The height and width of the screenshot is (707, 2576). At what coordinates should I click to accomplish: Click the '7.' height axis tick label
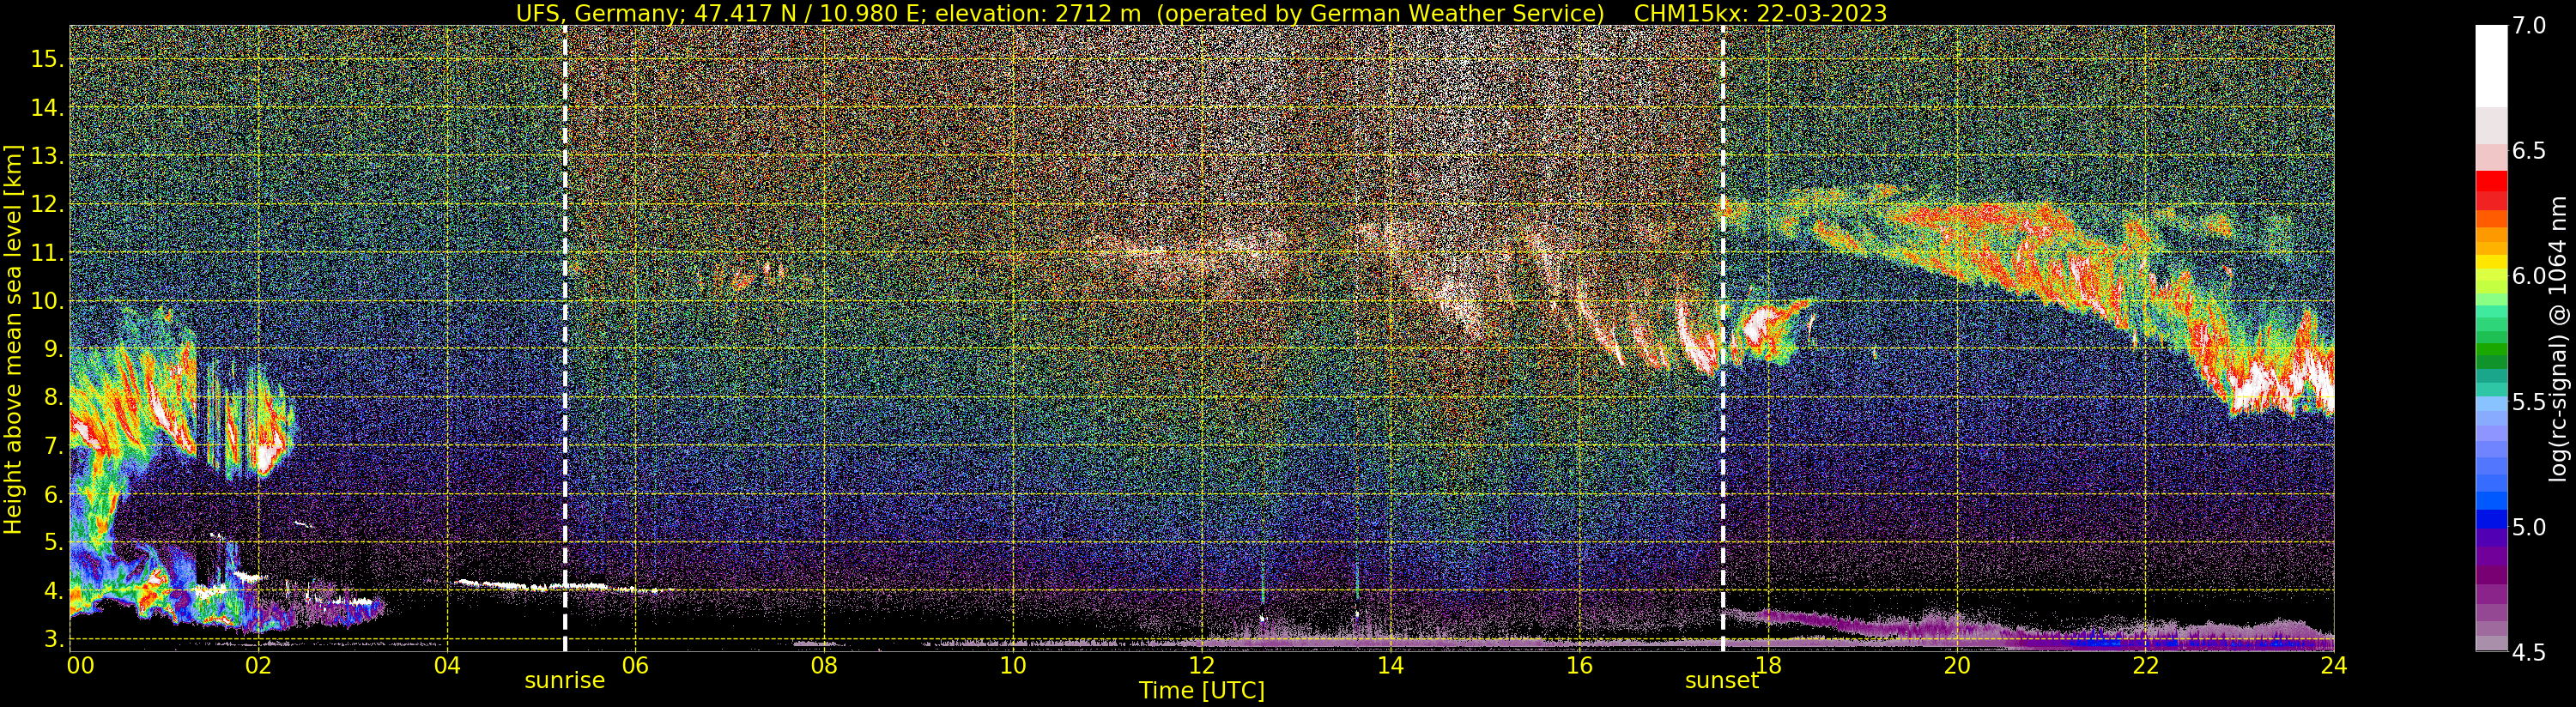coord(52,446)
